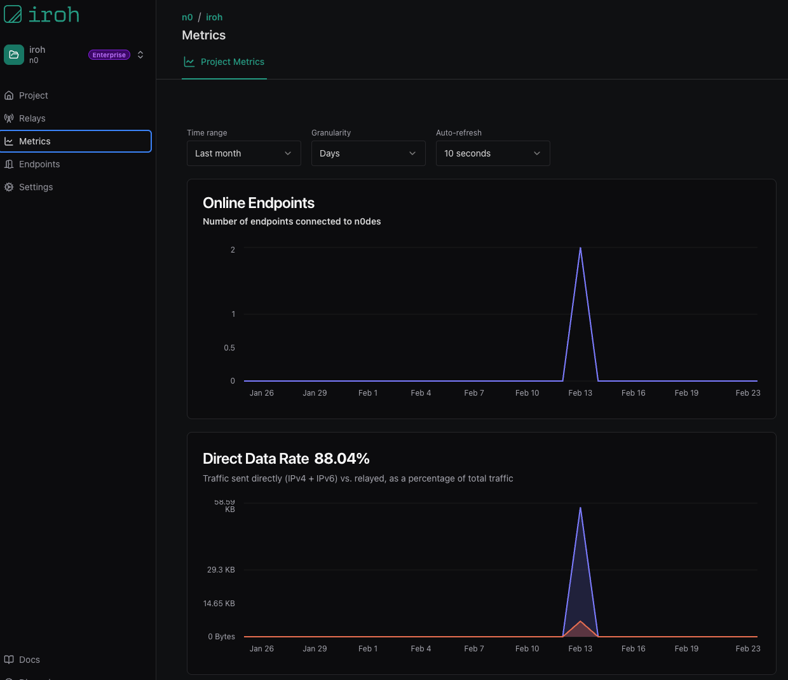Click Direct Data Rate 88.04% heading
The image size is (788, 680).
tap(286, 459)
